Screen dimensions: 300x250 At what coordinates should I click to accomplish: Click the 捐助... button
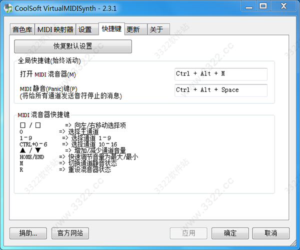point(28,233)
